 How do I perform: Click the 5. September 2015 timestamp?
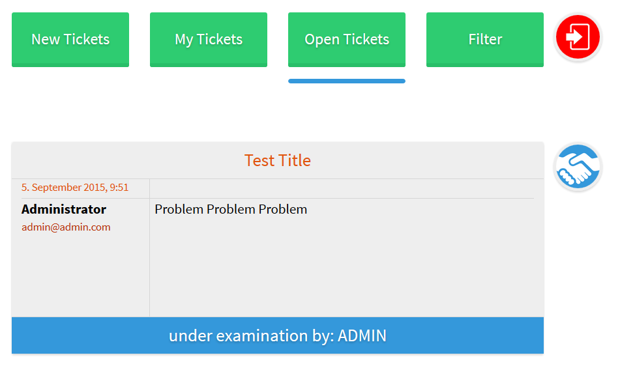[x=75, y=188]
